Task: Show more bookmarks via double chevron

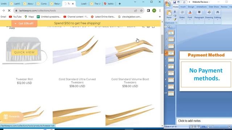Action: 160,17
